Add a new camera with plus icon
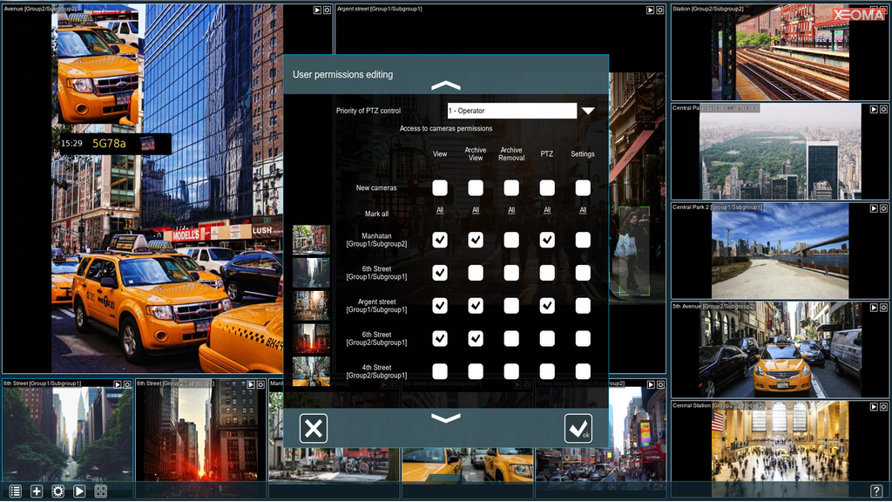This screenshot has height=502, width=892. pyautogui.click(x=37, y=491)
